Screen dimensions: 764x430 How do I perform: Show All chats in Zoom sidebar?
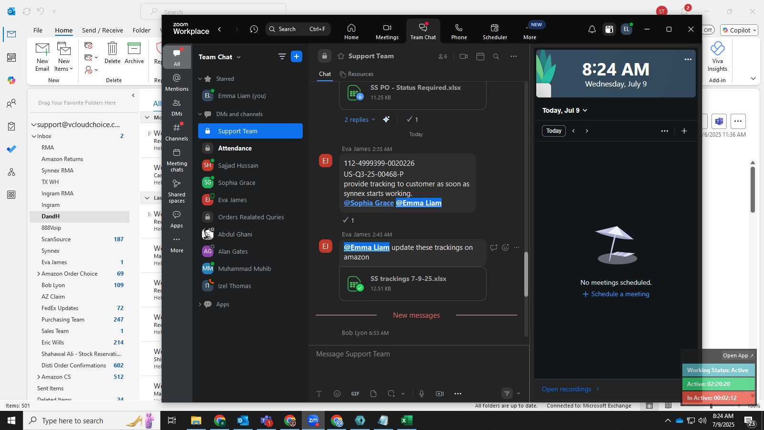[x=177, y=57]
